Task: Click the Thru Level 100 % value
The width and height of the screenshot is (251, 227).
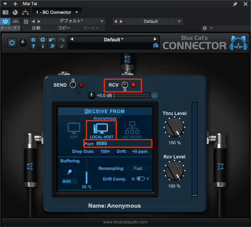Action: point(175,143)
